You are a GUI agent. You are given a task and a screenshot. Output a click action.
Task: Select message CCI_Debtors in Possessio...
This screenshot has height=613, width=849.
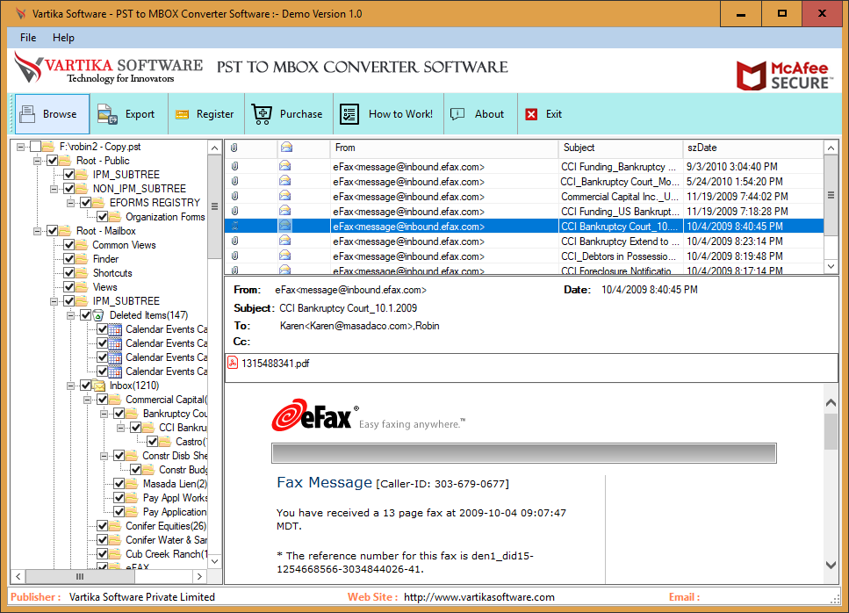point(524,256)
